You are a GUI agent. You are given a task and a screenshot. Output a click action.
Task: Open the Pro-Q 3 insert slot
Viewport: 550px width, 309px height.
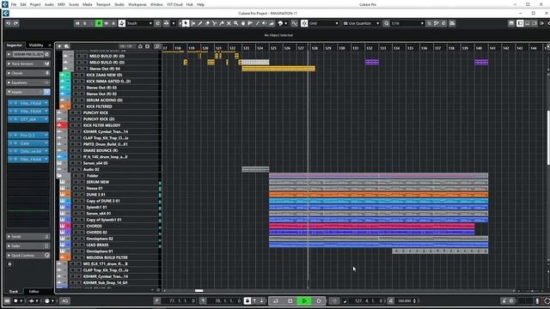pos(28,136)
